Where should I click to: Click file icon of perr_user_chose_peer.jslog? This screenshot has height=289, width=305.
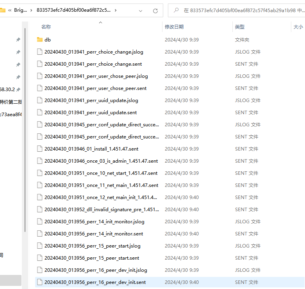[40, 76]
